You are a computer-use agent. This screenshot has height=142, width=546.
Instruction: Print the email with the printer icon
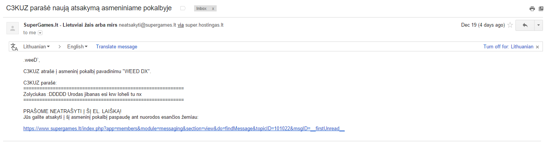tap(532, 9)
